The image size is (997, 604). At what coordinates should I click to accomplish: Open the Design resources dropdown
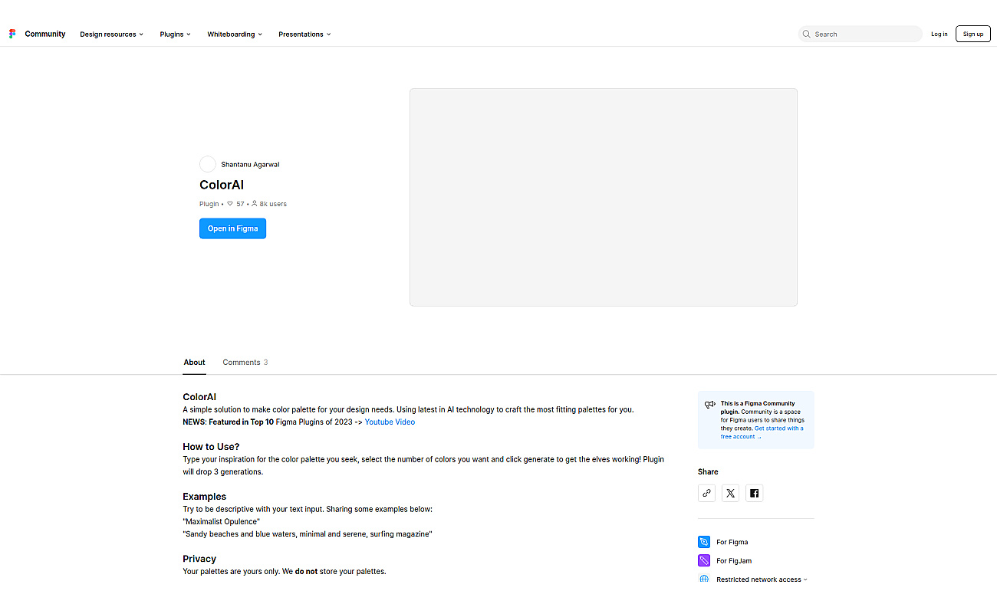112,34
